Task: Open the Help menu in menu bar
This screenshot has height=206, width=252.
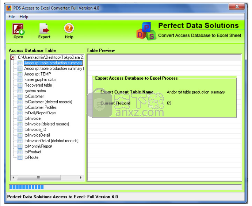Action: tap(24, 17)
